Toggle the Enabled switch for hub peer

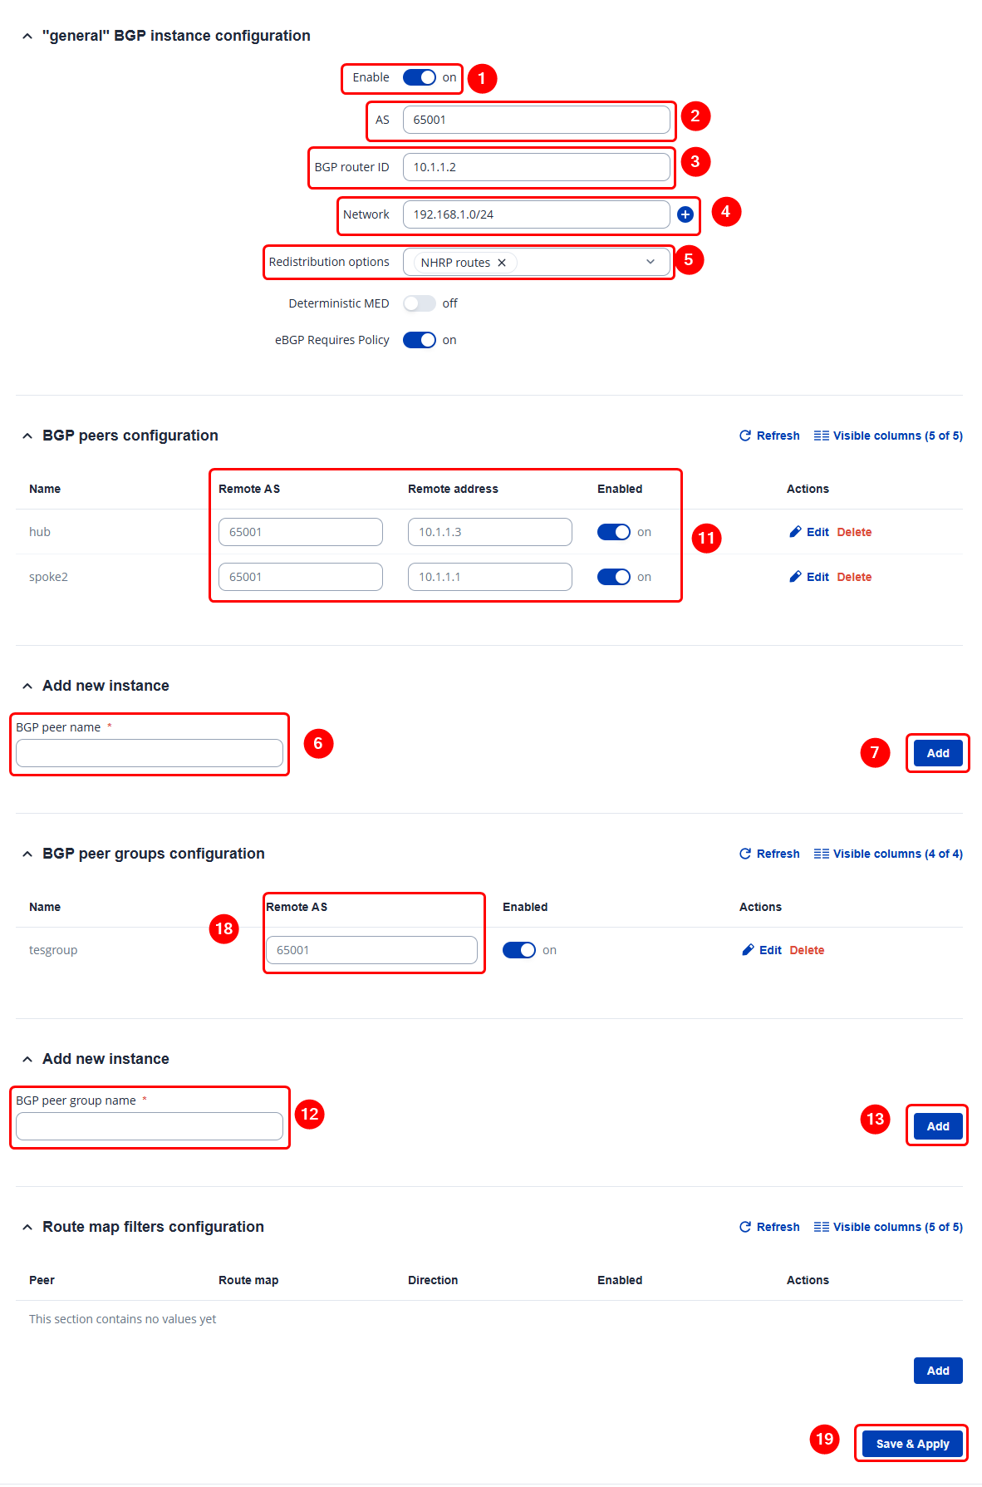(614, 532)
